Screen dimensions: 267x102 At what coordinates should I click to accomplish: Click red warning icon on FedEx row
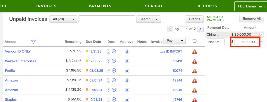(x=195, y=71)
